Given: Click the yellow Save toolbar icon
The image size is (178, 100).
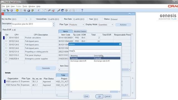Looking at the screenshot, I should 17,11.
